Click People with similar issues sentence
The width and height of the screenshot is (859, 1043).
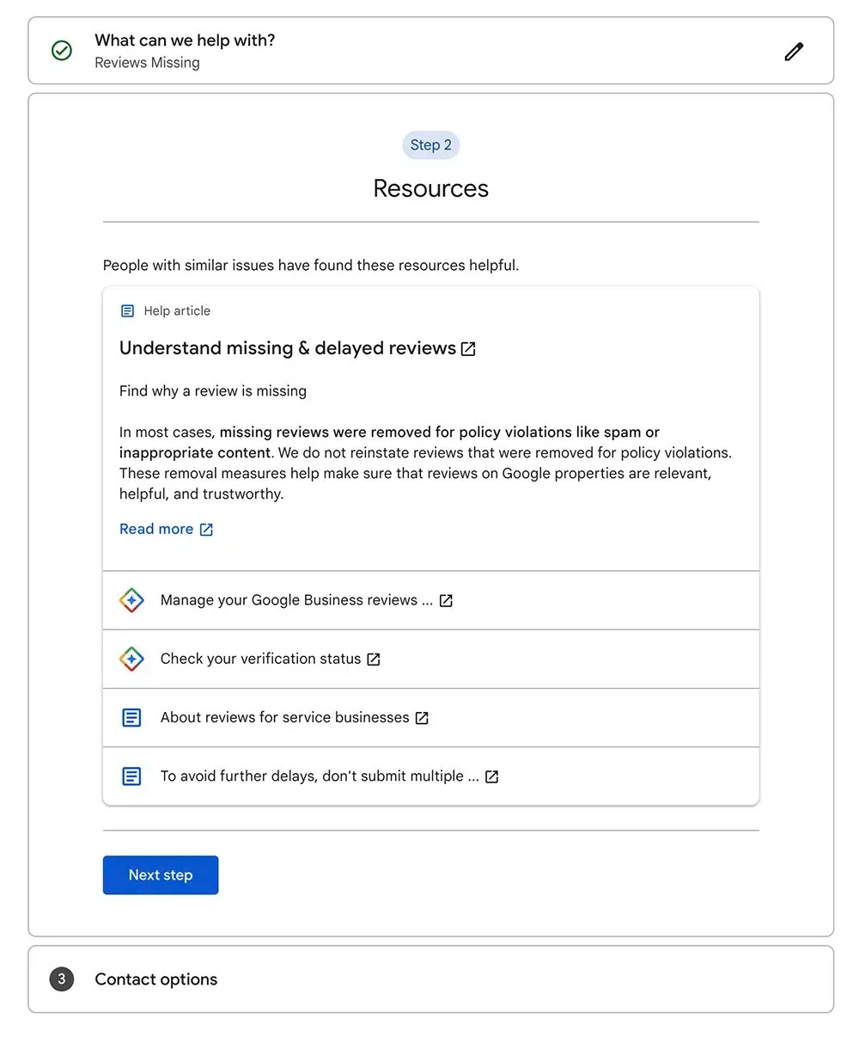311,266
